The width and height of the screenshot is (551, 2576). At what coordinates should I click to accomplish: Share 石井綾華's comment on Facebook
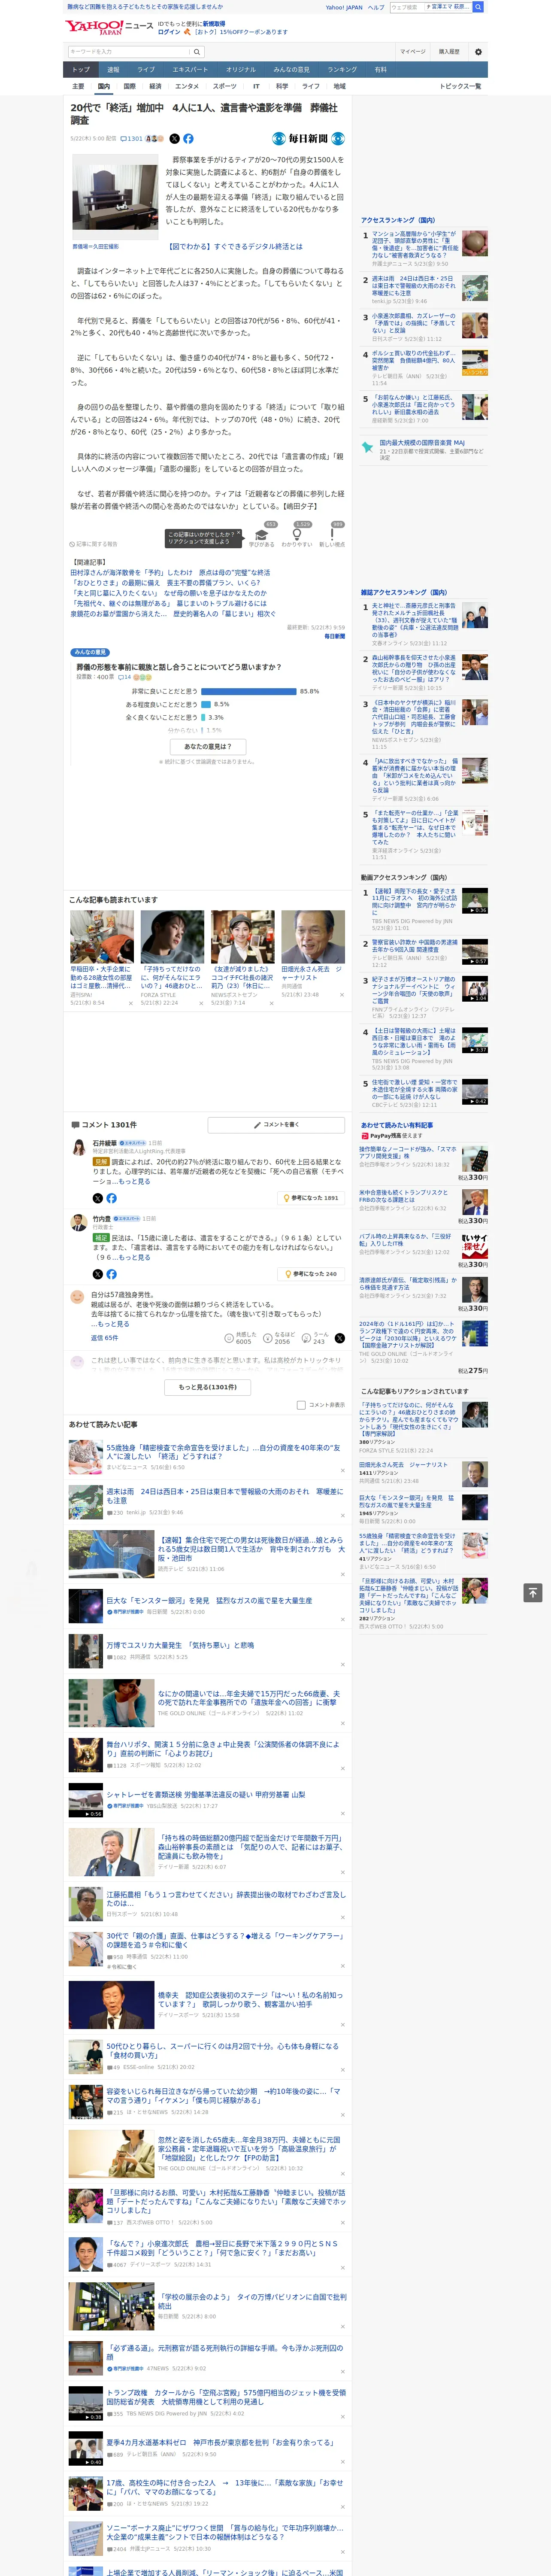click(x=111, y=1198)
